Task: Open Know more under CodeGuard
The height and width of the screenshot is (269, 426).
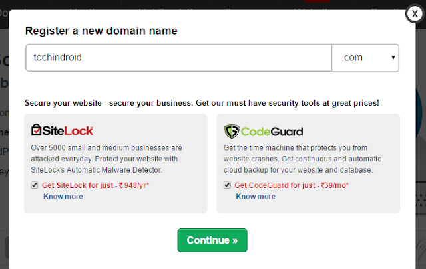Action: pos(256,197)
